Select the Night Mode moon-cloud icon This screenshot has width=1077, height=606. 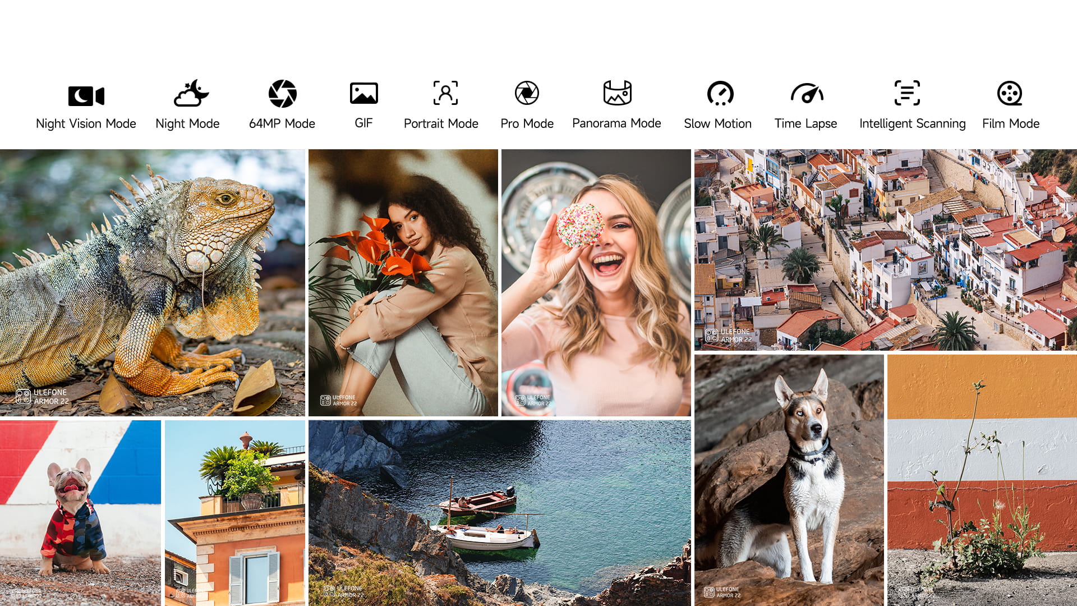[x=191, y=93]
